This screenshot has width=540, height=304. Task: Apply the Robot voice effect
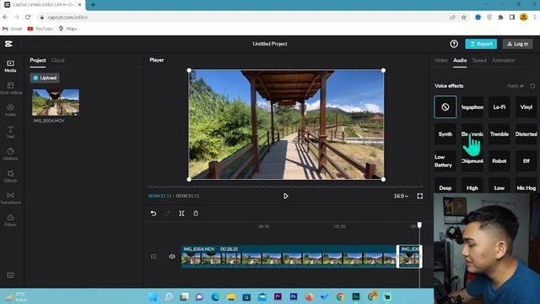(x=499, y=161)
